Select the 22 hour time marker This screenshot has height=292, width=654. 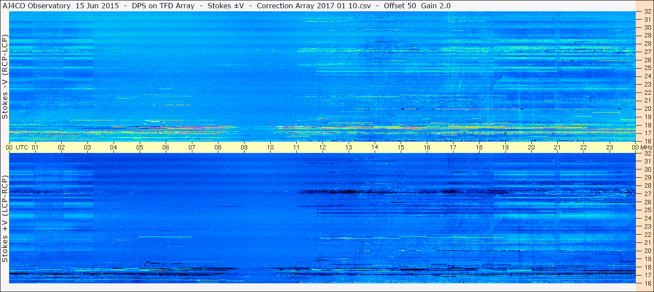pyautogui.click(x=584, y=147)
